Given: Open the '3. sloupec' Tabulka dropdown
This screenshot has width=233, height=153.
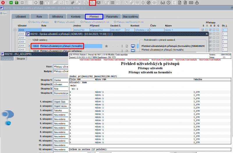Looking at the screenshot, I should 61,111.
